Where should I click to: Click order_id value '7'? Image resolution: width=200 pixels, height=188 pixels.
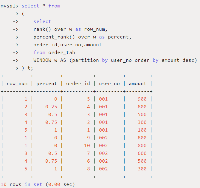(89, 153)
